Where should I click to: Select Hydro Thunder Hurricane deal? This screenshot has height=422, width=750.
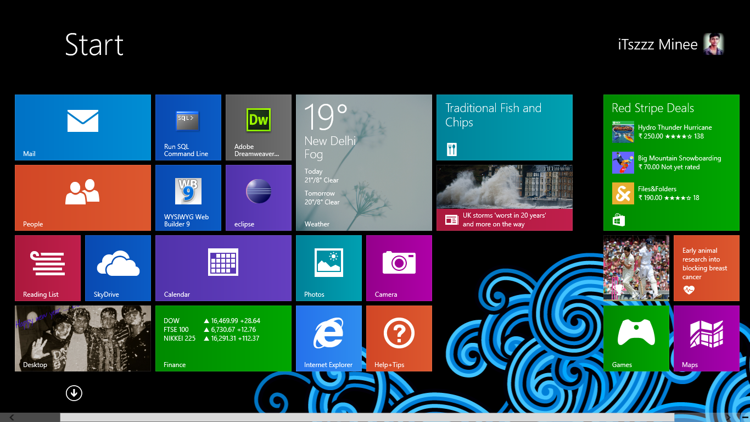(662, 132)
